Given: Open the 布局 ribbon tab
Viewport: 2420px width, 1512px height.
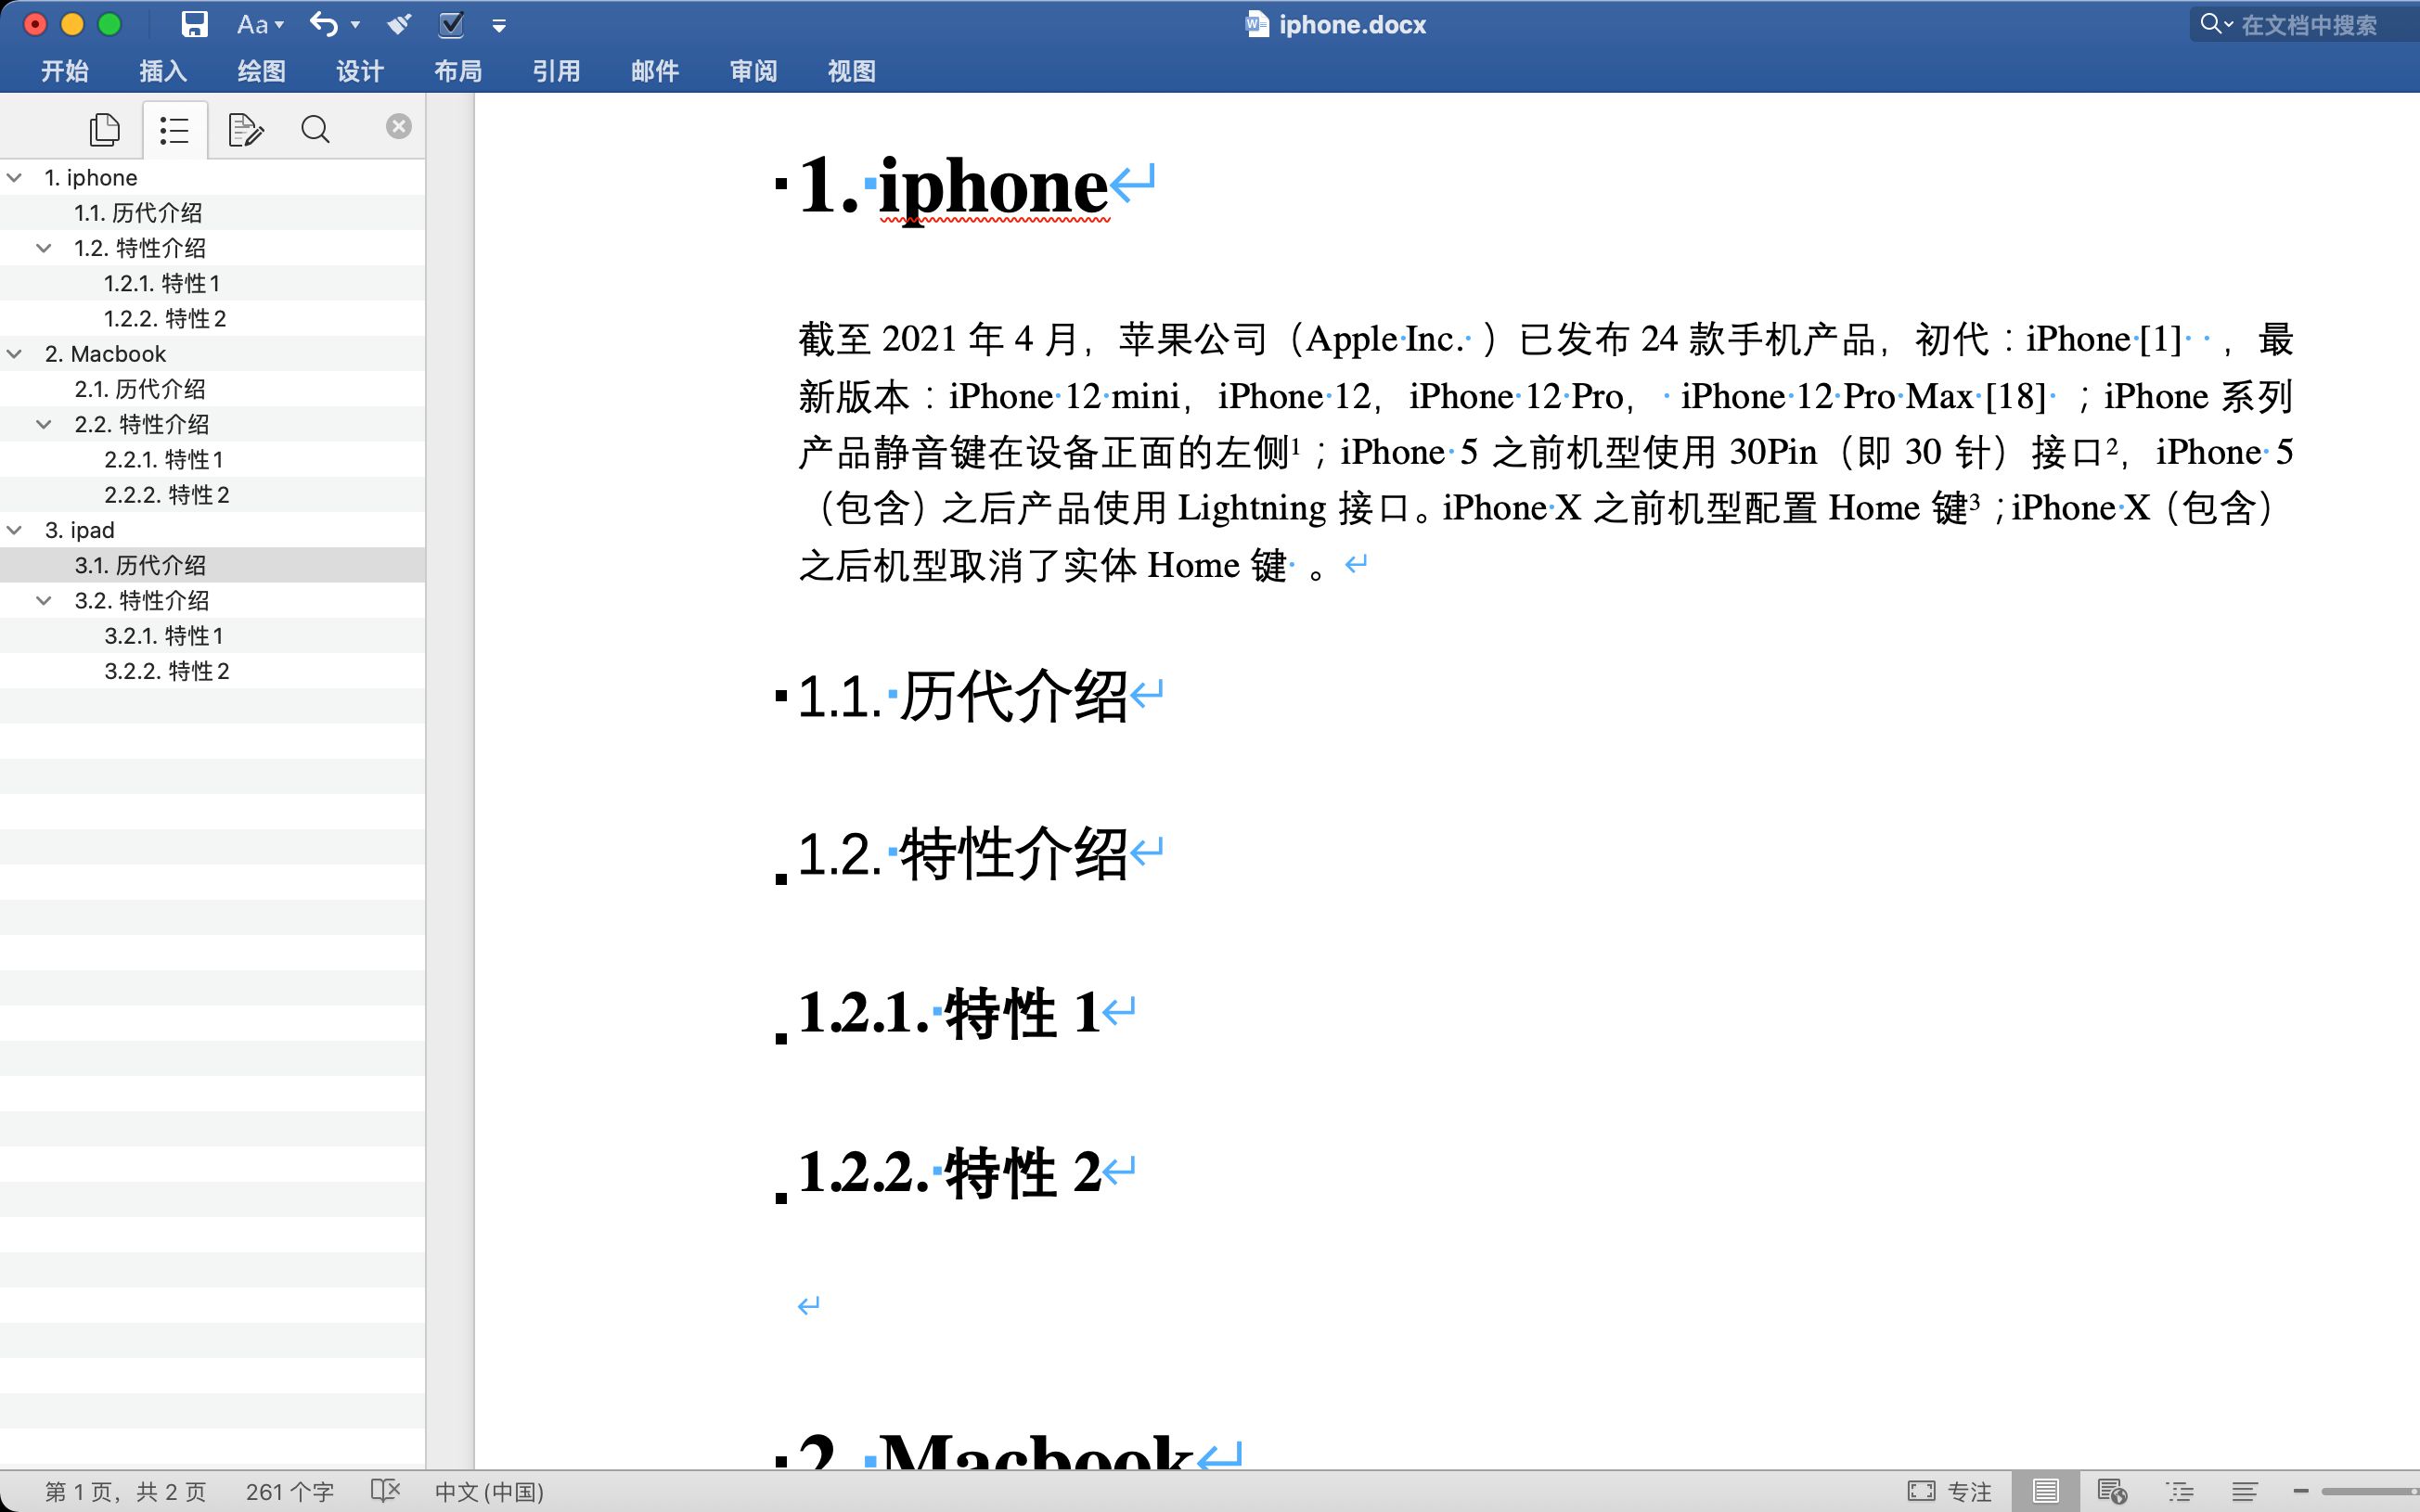Looking at the screenshot, I should 458,71.
